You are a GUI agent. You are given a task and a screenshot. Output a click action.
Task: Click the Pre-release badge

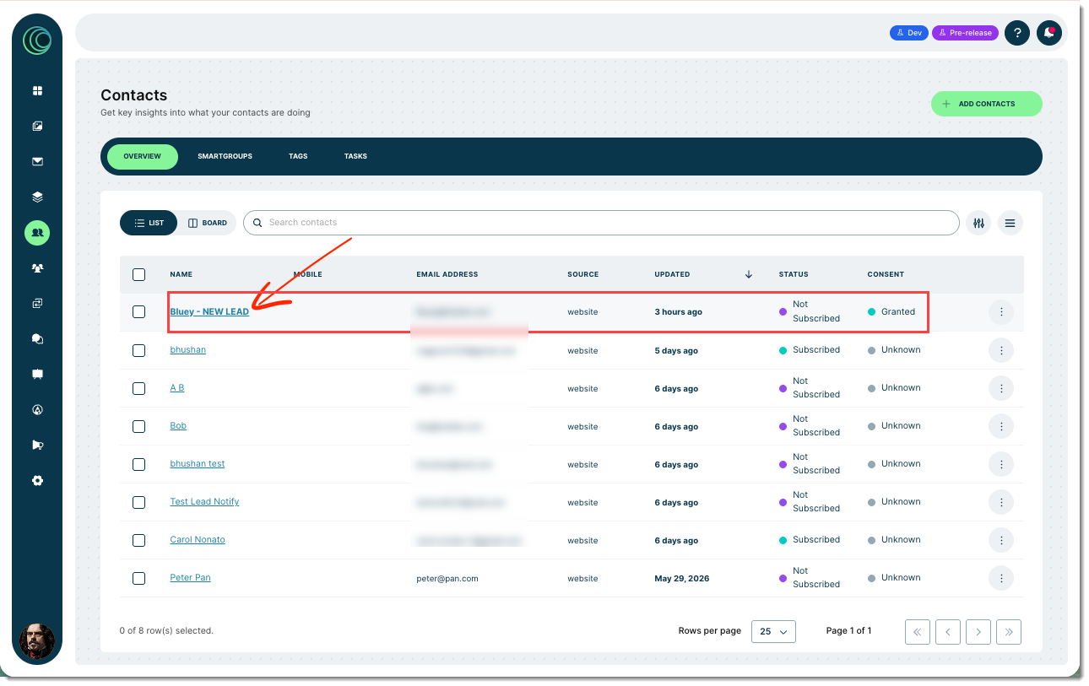965,33
